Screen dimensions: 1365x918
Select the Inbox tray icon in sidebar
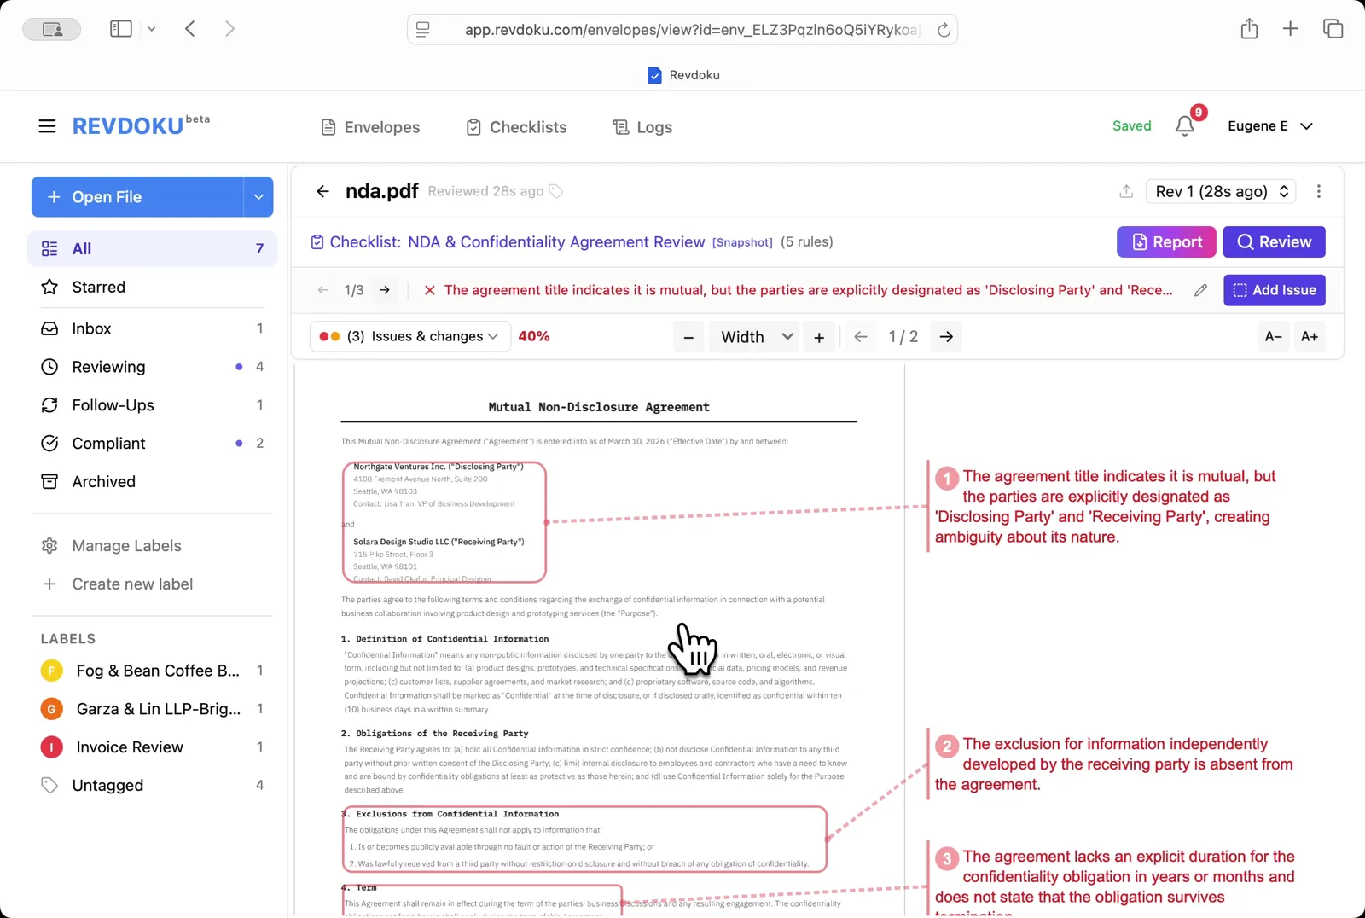pos(50,328)
